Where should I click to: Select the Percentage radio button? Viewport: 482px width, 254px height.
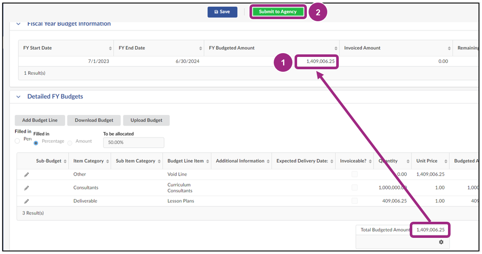36,143
